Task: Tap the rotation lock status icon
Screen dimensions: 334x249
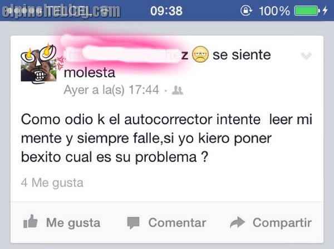Action: tap(246, 11)
